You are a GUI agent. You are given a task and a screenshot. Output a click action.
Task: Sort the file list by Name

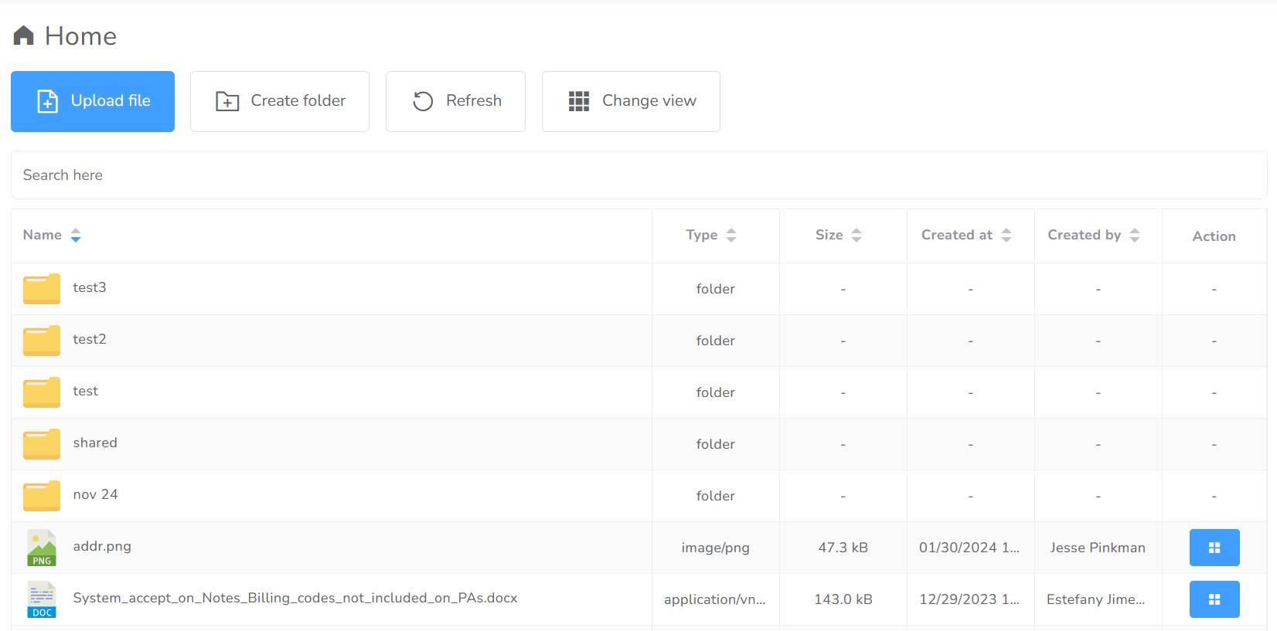(x=76, y=236)
